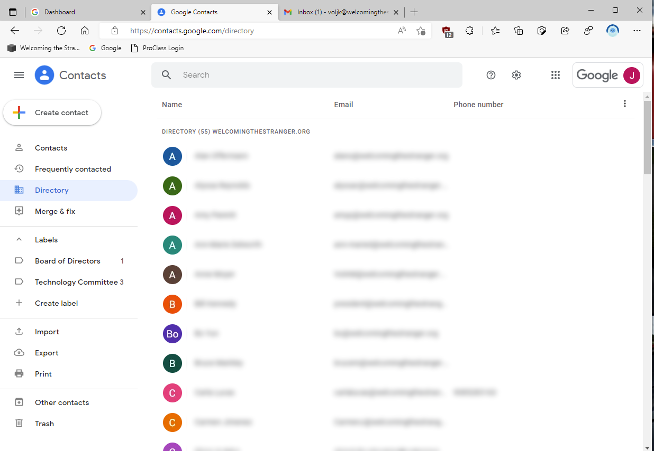
Task: Open the Google account J avatar
Action: click(631, 75)
